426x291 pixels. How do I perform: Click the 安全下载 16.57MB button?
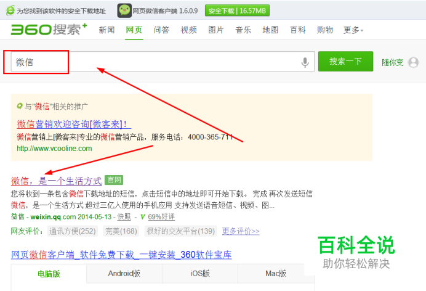click(x=237, y=10)
